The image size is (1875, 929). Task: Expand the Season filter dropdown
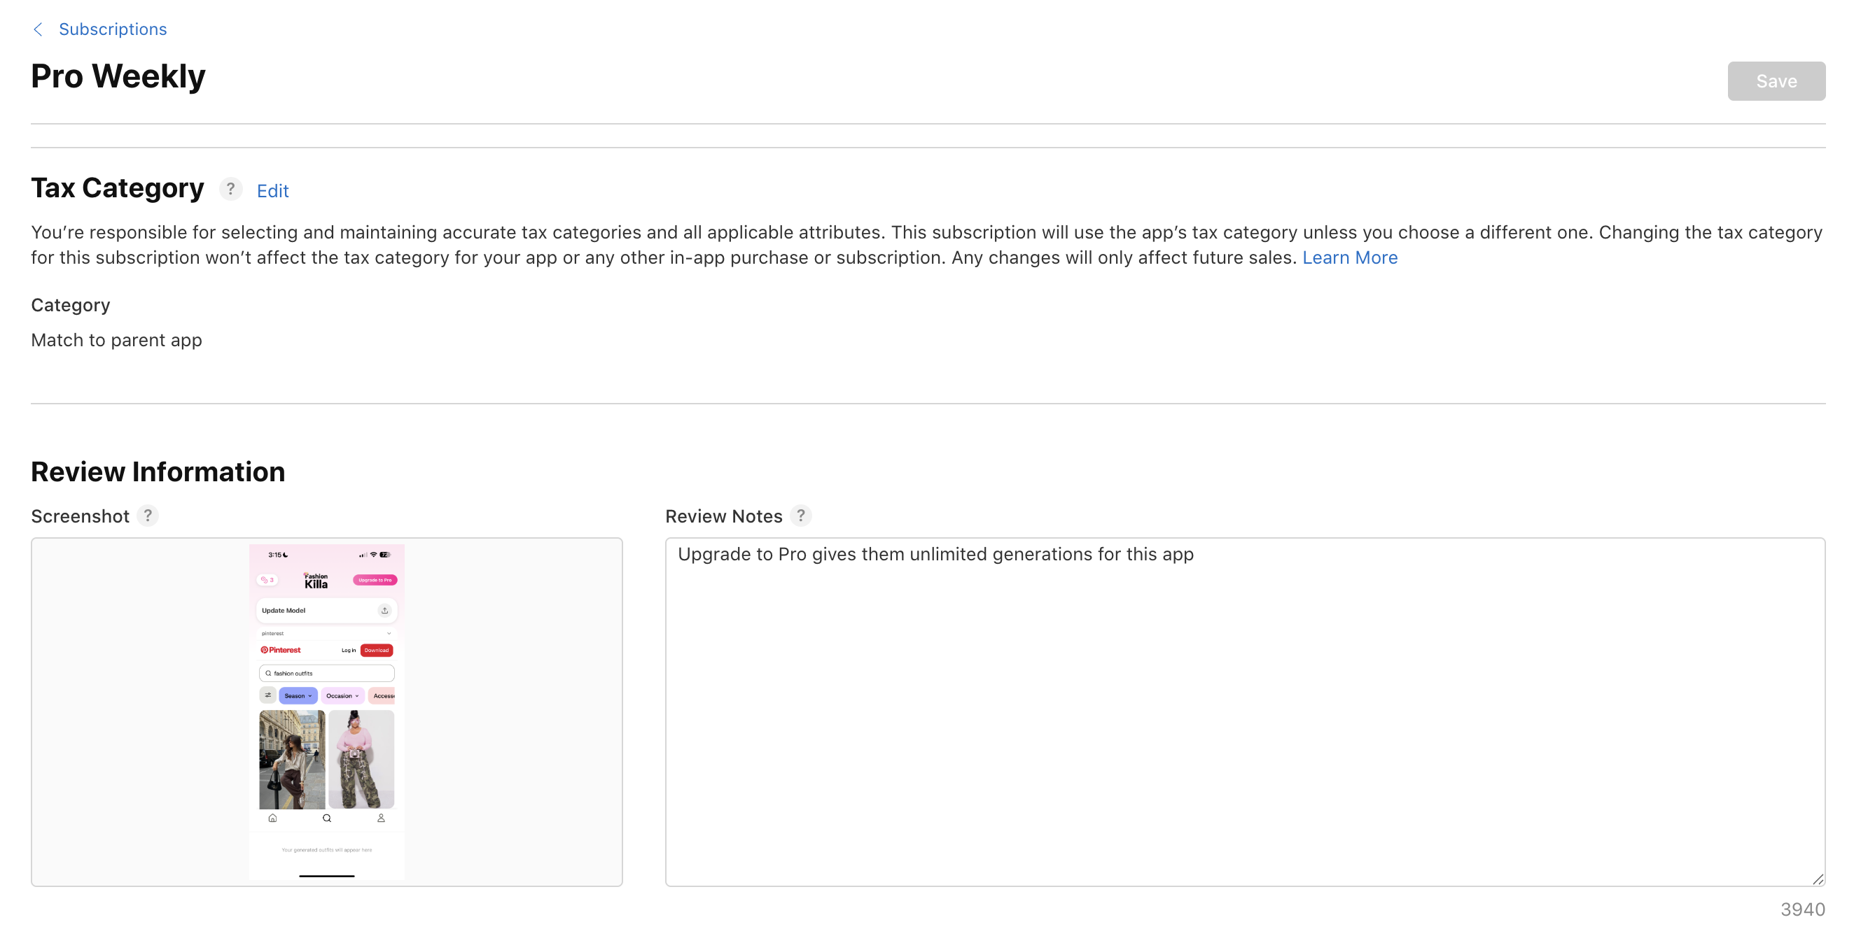click(x=298, y=696)
